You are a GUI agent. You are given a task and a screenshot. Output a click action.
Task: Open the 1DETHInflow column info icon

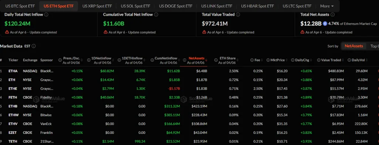click(x=120, y=60)
